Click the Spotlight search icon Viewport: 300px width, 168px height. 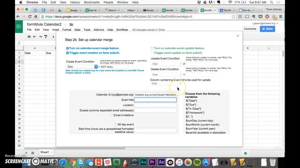[271, 2]
